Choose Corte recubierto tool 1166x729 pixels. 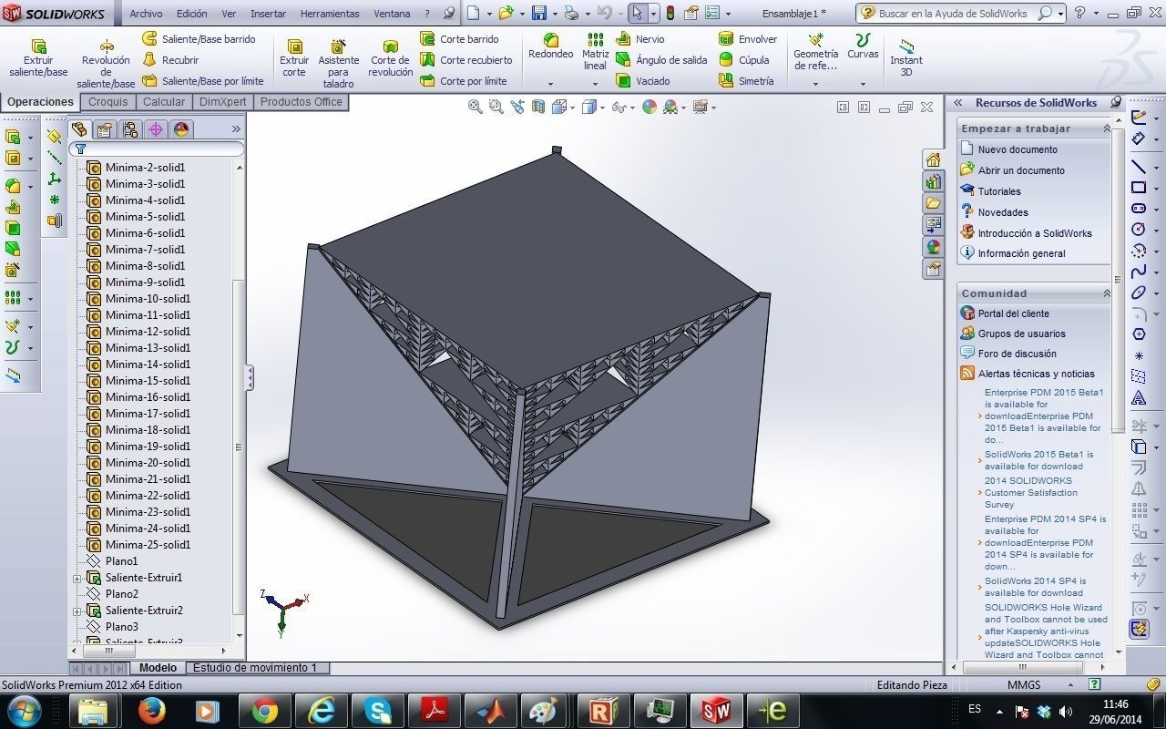tap(466, 60)
